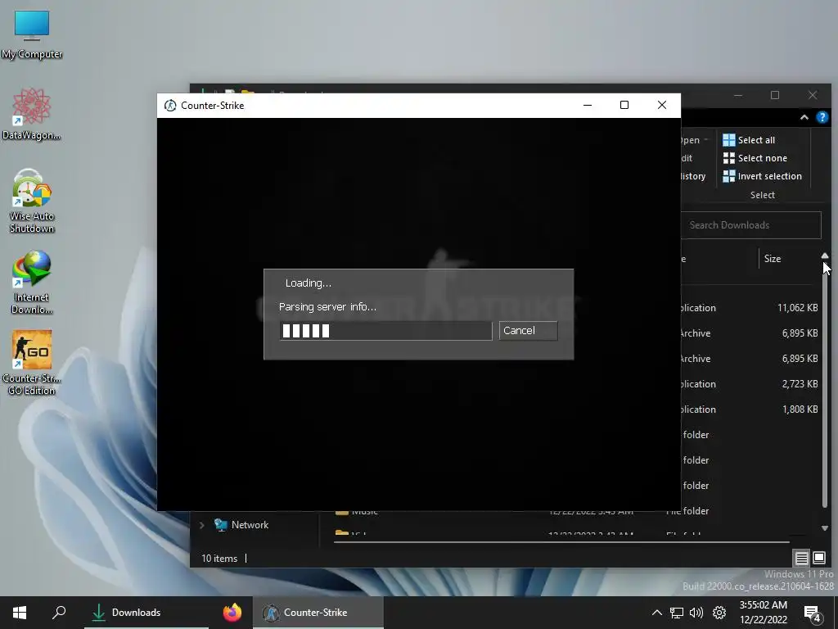This screenshot has width=838, height=629.
Task: Open the Windows Start menu
Action: (x=20, y=613)
